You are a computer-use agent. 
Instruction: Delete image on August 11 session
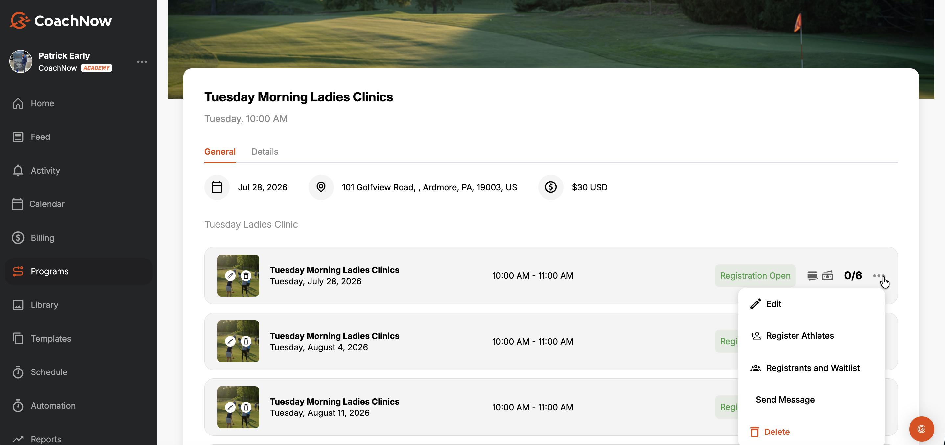click(x=246, y=407)
